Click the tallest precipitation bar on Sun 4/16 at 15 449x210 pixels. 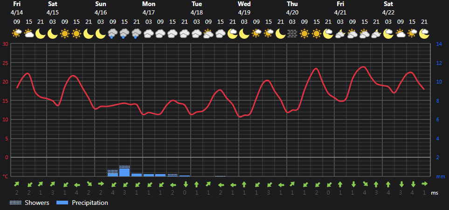tap(124, 171)
